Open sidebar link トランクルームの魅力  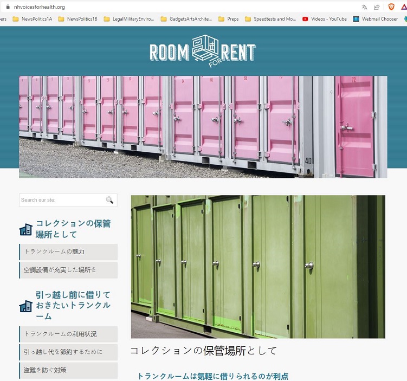click(x=68, y=252)
